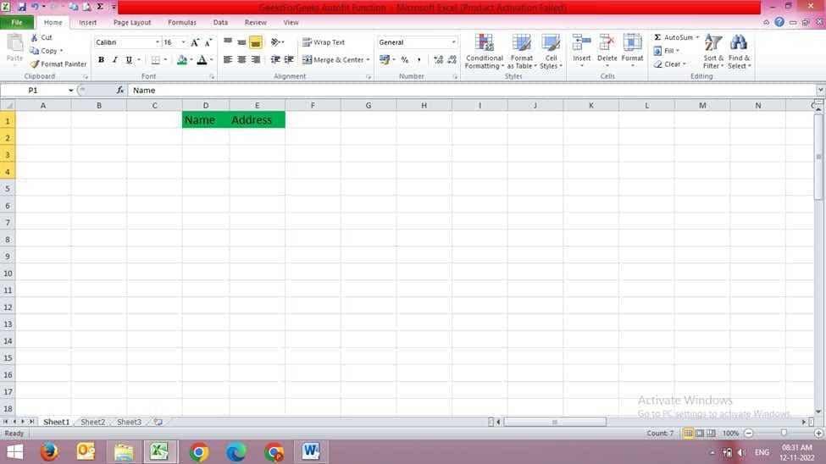Viewport: 826px width, 464px height.
Task: Switch to the Page Layout tab
Action: pyautogui.click(x=132, y=23)
